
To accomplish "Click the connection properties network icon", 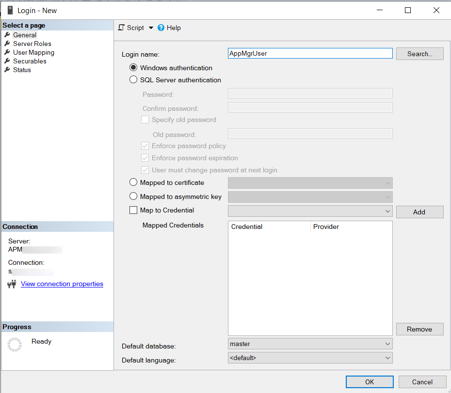I will point(12,284).
